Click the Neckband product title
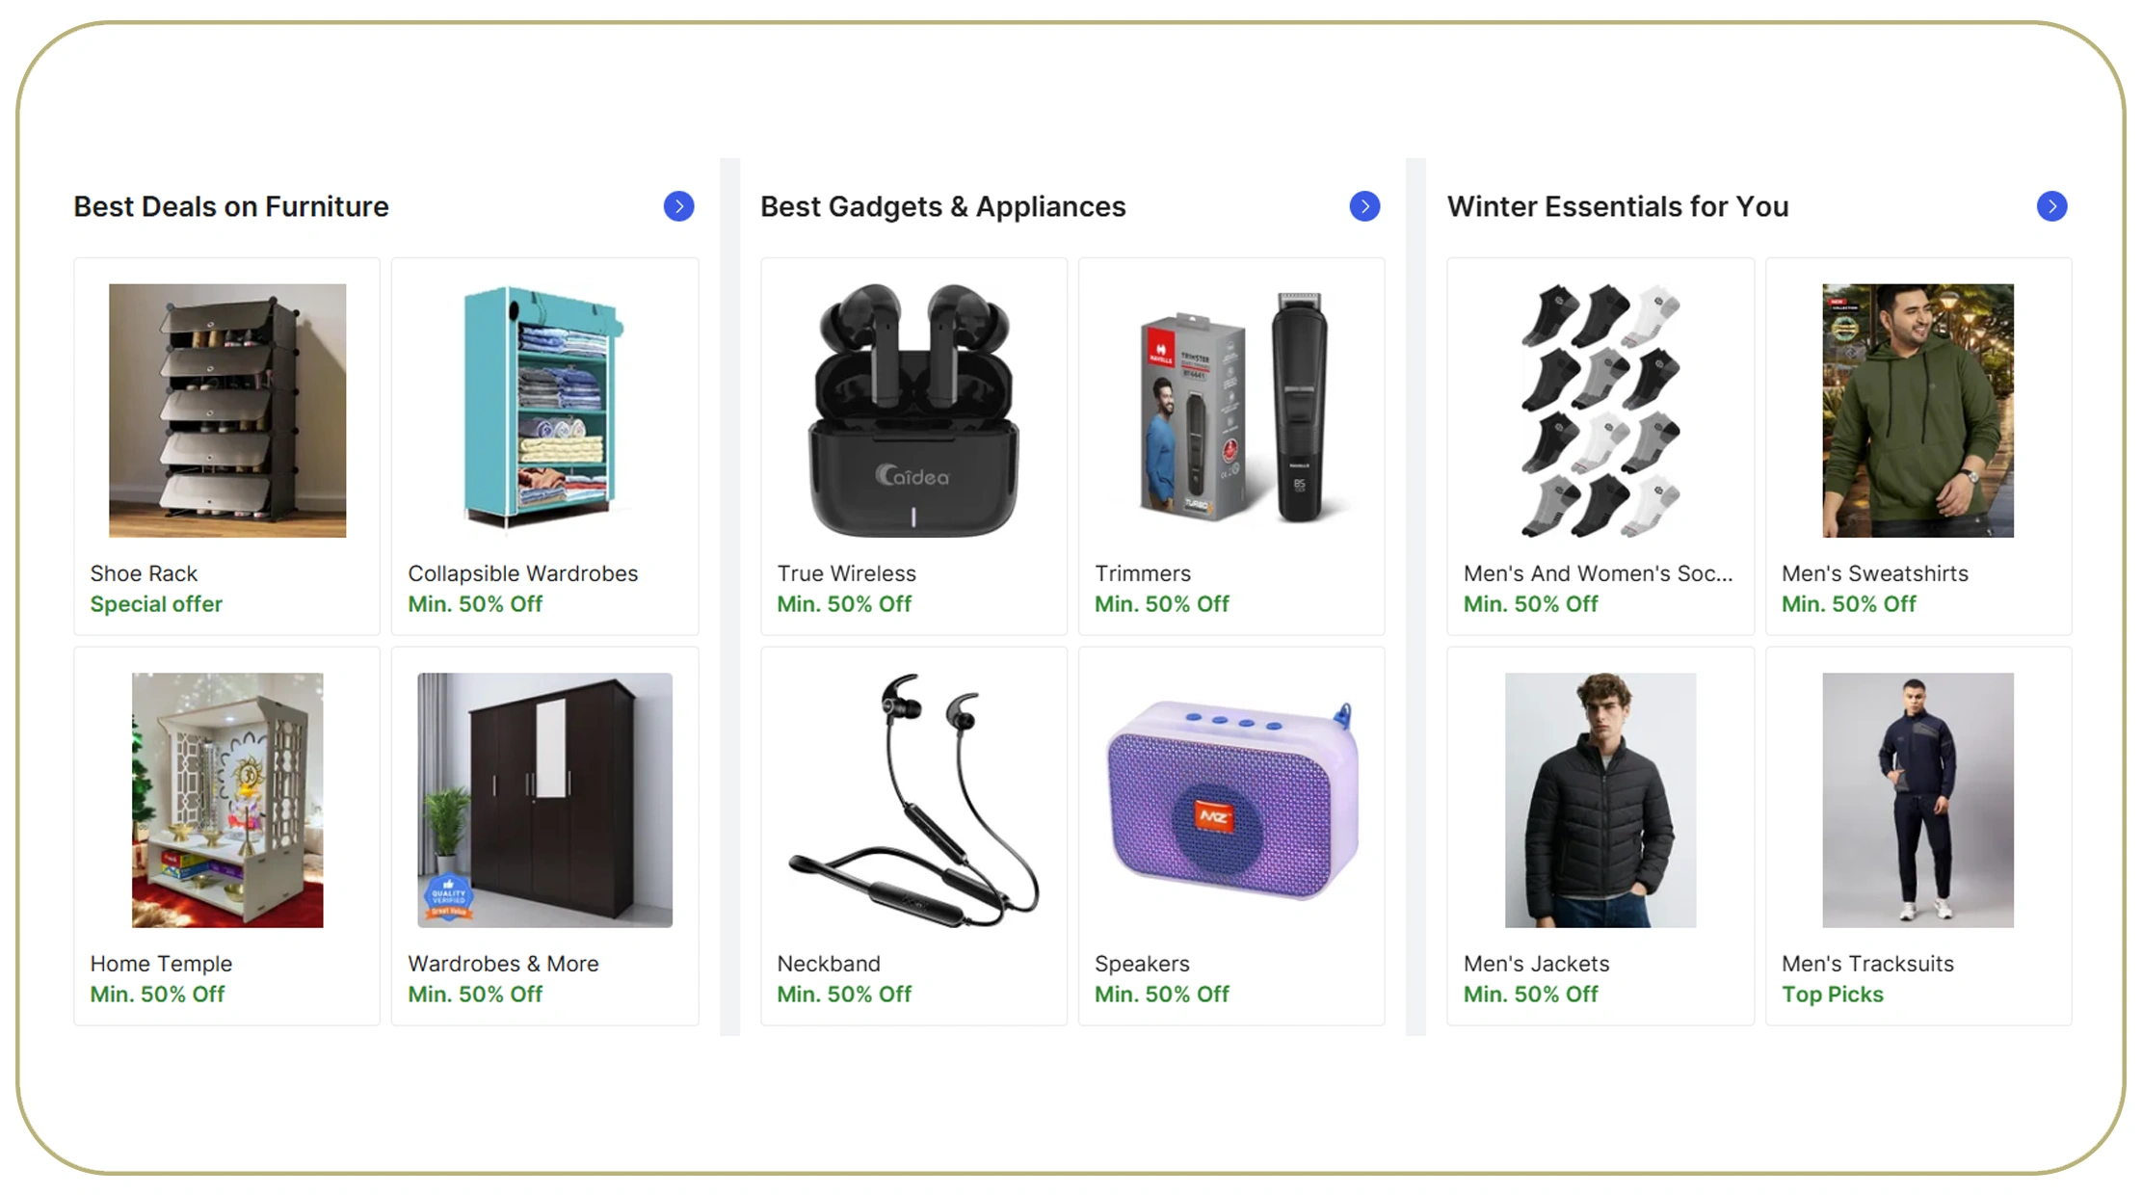Viewport: 2142px width, 1195px height. (829, 964)
